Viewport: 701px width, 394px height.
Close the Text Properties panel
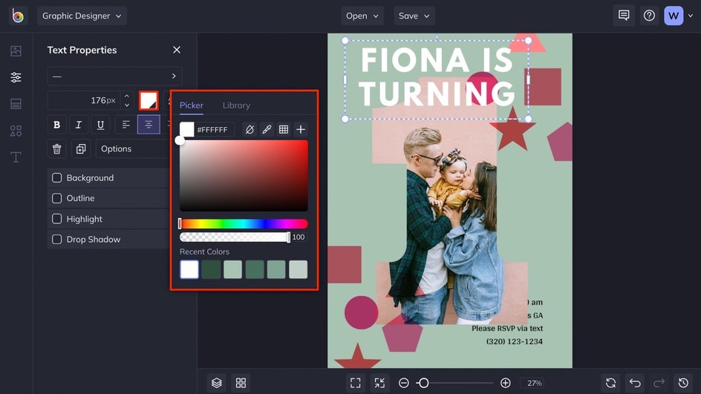177,50
